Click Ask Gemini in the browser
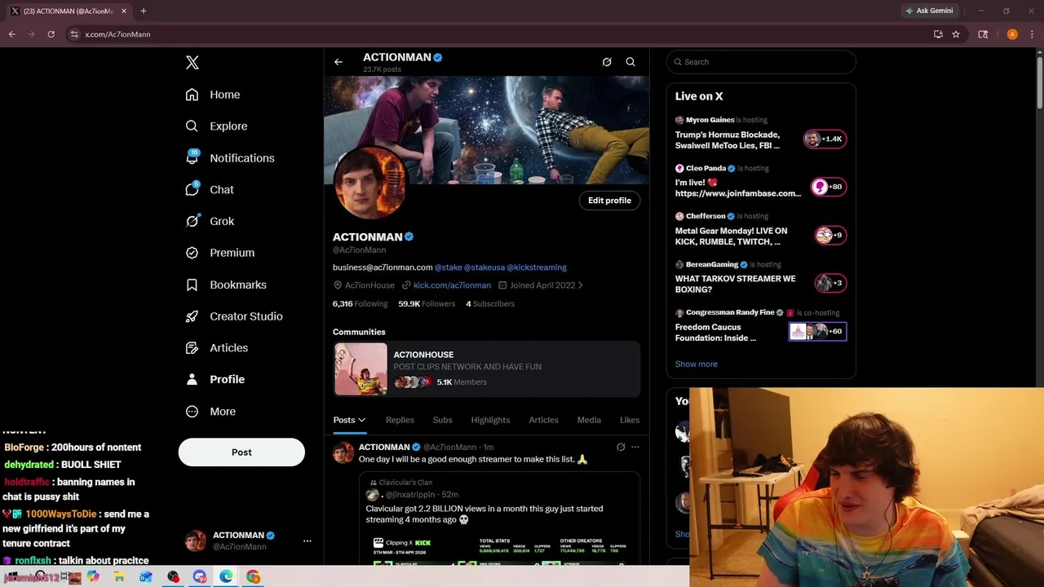1044x587 pixels. (929, 11)
